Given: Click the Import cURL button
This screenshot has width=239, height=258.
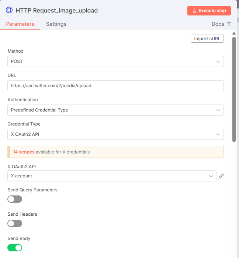Looking at the screenshot, I should (x=207, y=39).
